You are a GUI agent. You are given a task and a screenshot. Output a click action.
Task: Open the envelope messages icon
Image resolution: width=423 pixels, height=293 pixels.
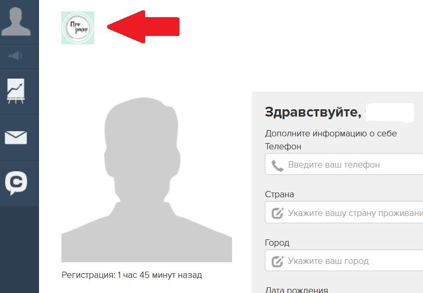coord(16,137)
